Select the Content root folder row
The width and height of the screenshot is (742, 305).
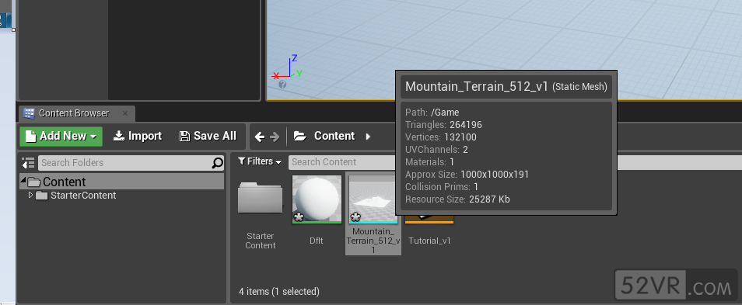coord(121,182)
